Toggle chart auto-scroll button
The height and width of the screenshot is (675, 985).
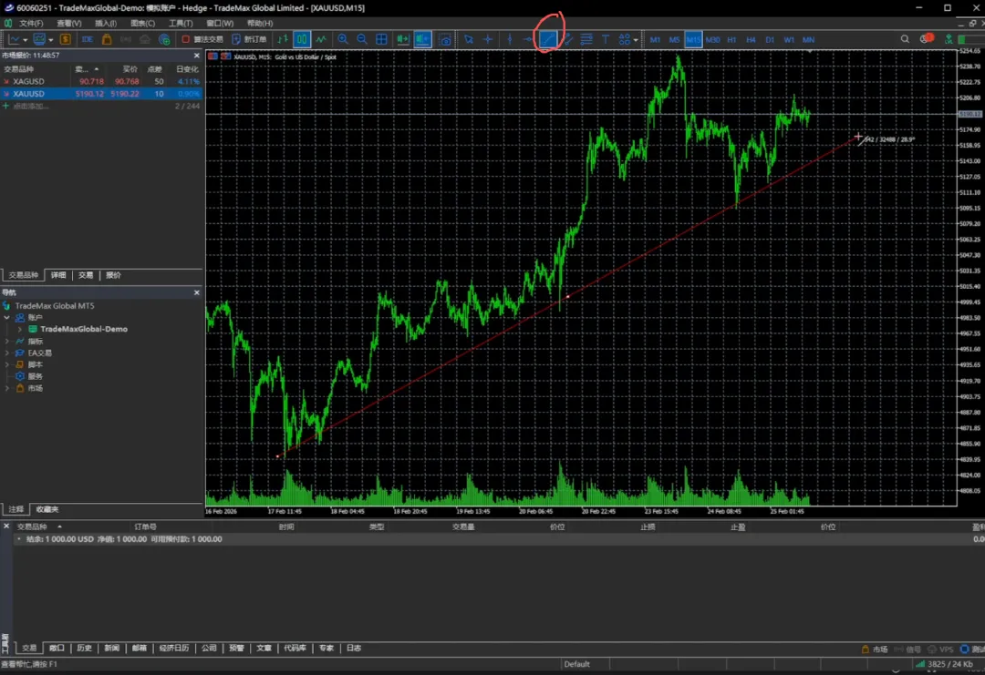pyautogui.click(x=402, y=39)
